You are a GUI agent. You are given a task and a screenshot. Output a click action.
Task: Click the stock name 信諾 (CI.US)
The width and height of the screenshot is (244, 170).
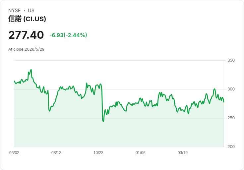pyautogui.click(x=27, y=19)
